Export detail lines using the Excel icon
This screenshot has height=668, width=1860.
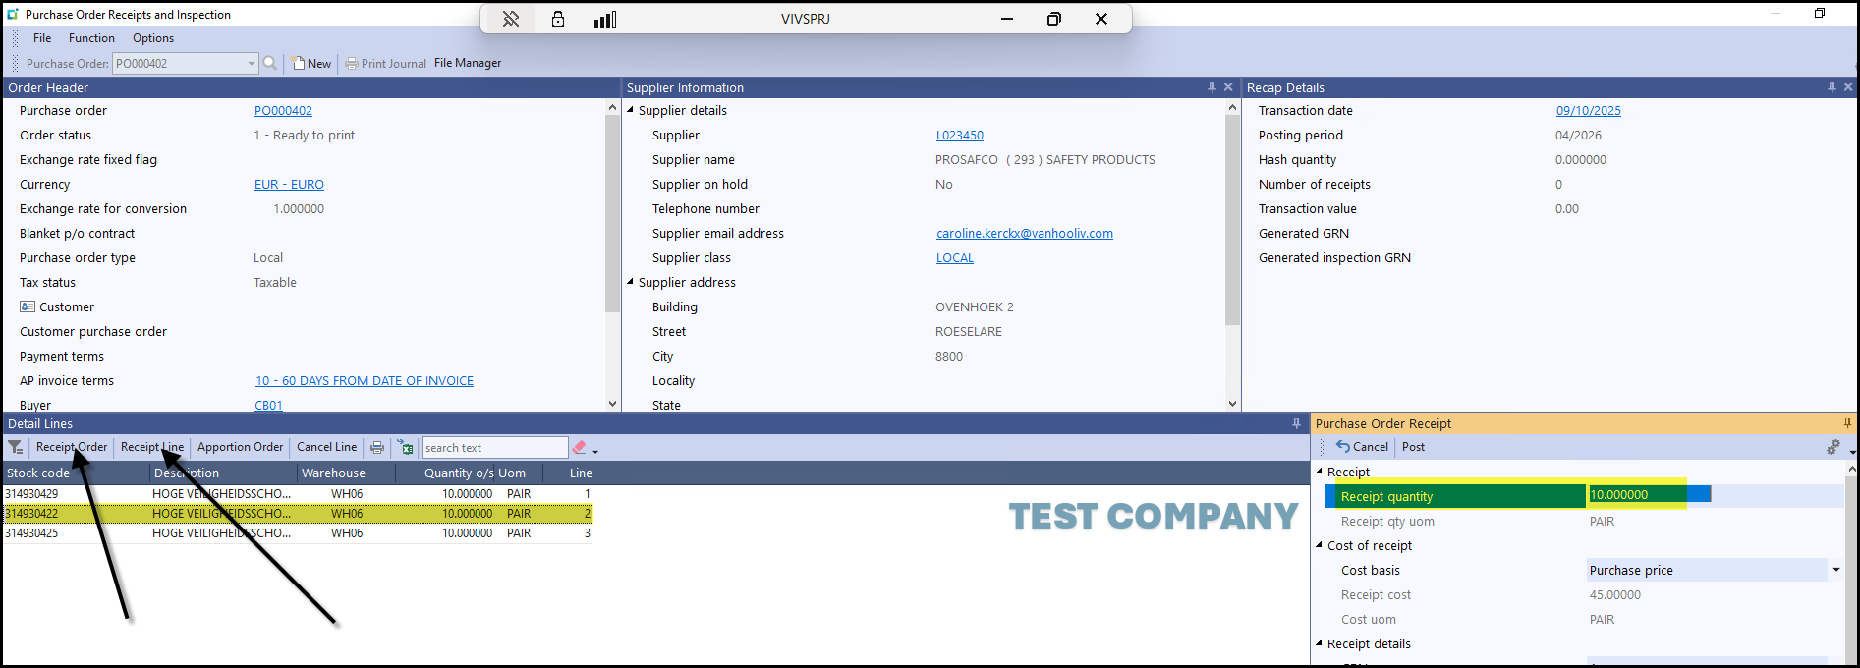tap(406, 447)
